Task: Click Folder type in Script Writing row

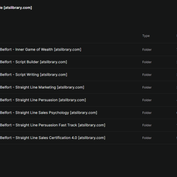Action: tap(147, 75)
